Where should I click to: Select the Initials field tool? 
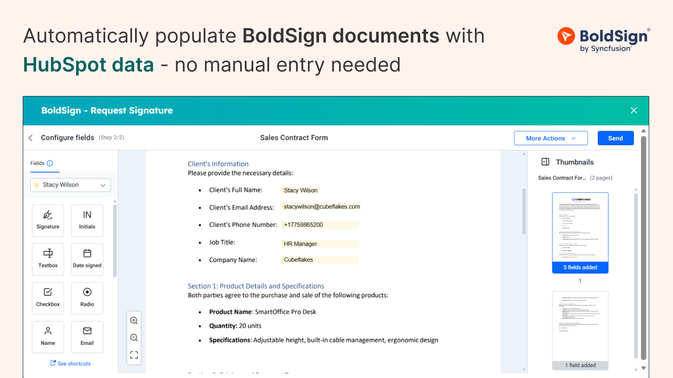pyautogui.click(x=87, y=220)
